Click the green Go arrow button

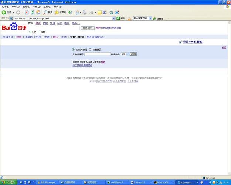coord(118,18)
